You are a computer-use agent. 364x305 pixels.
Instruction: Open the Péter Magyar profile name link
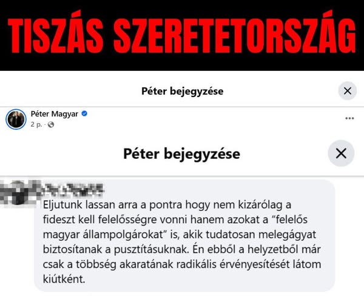(55, 114)
